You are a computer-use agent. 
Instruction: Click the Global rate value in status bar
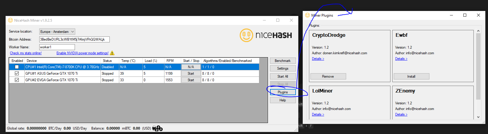(x=37, y=128)
